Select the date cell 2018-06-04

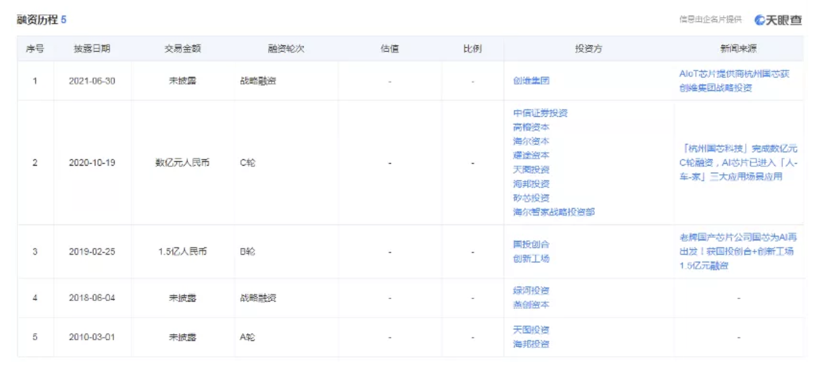92,298
